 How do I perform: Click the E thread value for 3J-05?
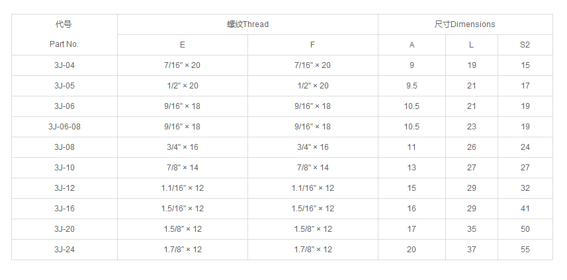pyautogui.click(x=183, y=86)
